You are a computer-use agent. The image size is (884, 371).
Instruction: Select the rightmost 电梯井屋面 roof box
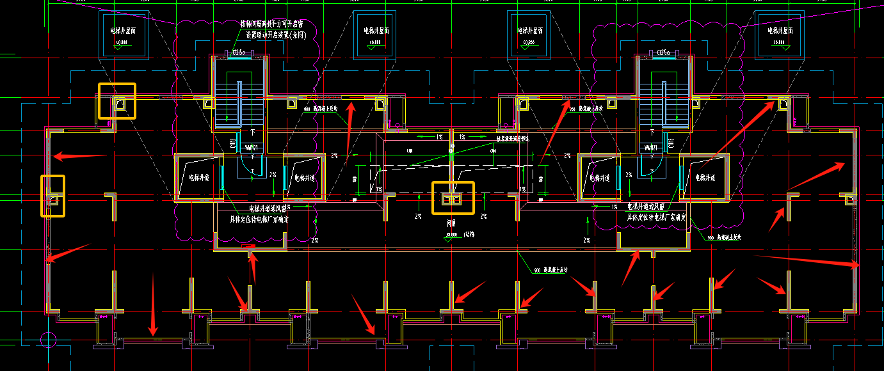(778, 34)
